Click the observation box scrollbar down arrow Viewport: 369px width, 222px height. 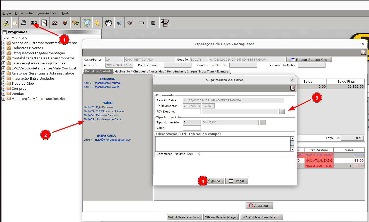pyautogui.click(x=292, y=149)
